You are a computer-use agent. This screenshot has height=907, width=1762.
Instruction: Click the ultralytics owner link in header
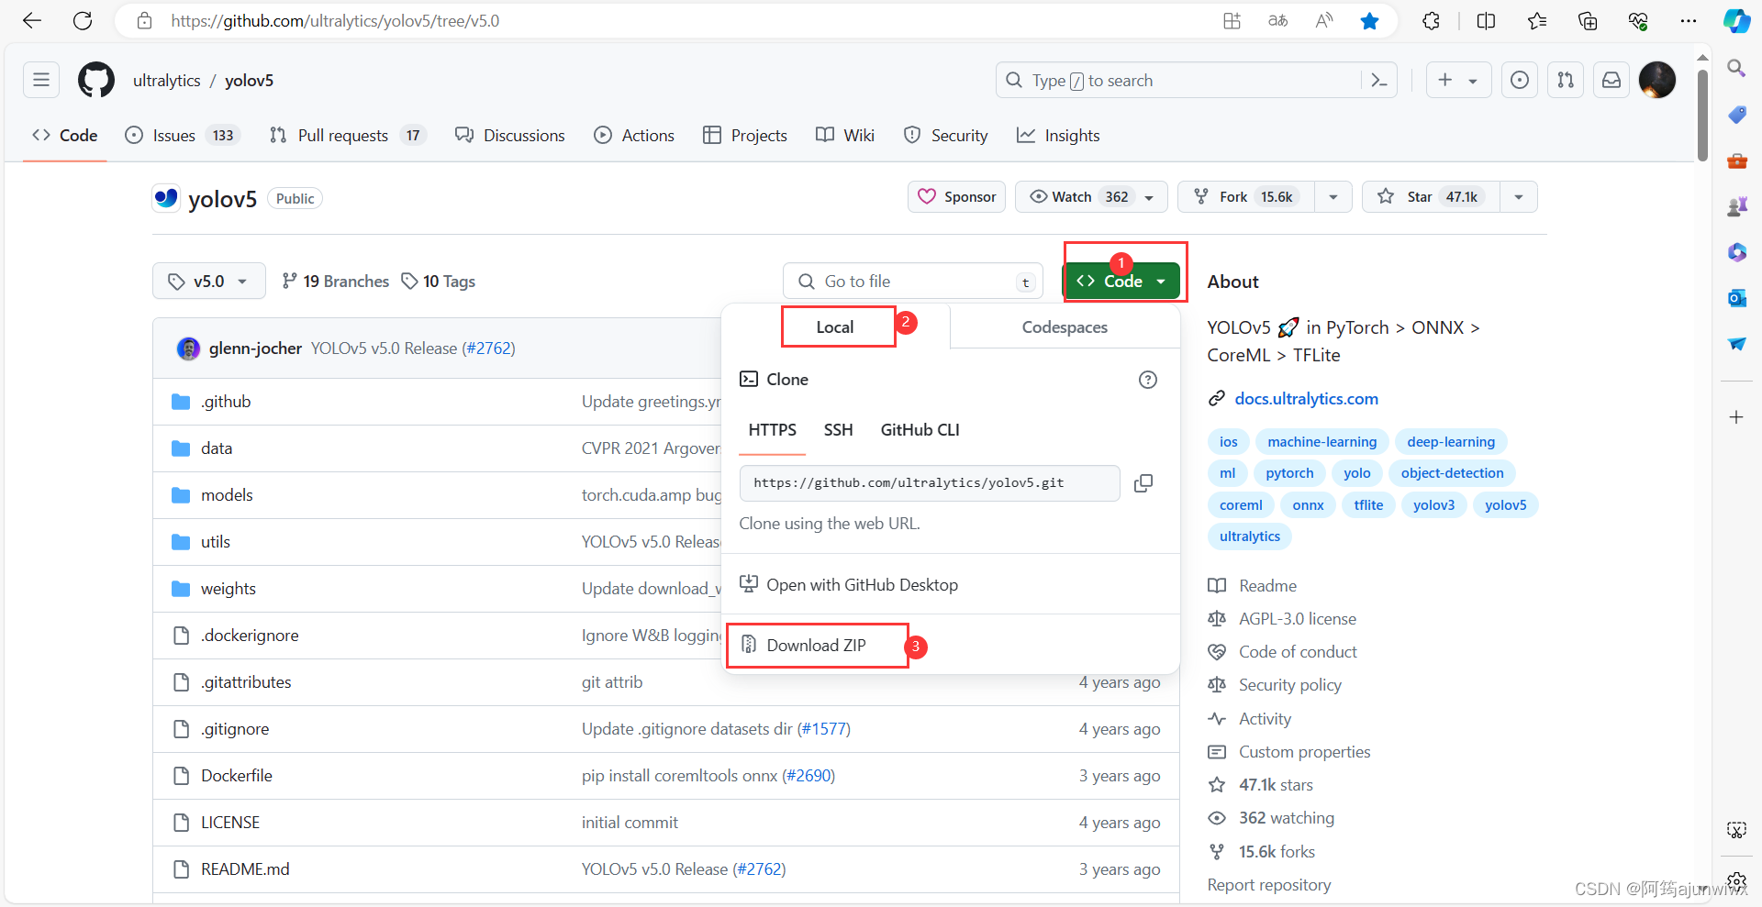pyautogui.click(x=166, y=81)
